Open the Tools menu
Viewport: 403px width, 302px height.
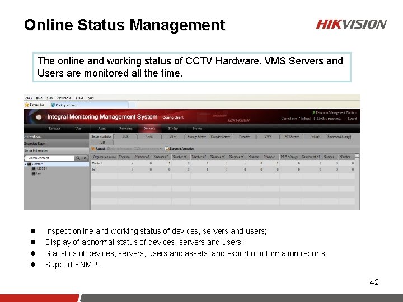pyautogui.click(x=79, y=98)
